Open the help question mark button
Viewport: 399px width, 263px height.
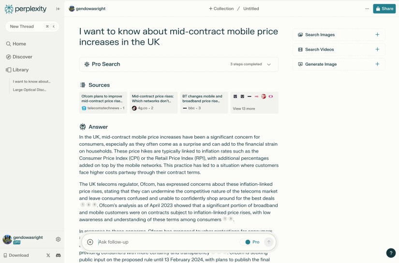click(391, 253)
